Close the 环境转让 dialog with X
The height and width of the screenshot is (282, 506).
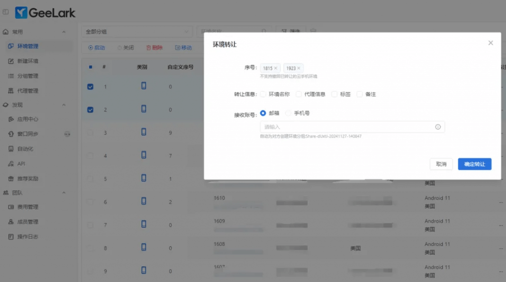tap(491, 43)
